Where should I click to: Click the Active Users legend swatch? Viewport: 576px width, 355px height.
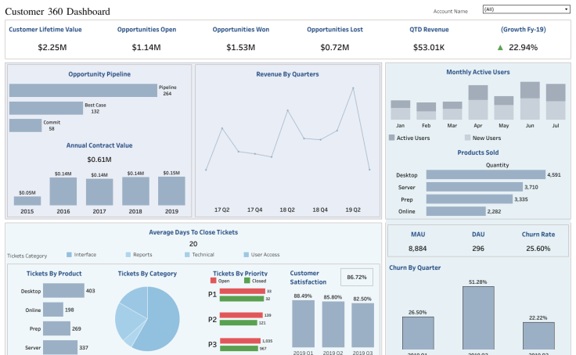pyautogui.click(x=392, y=137)
